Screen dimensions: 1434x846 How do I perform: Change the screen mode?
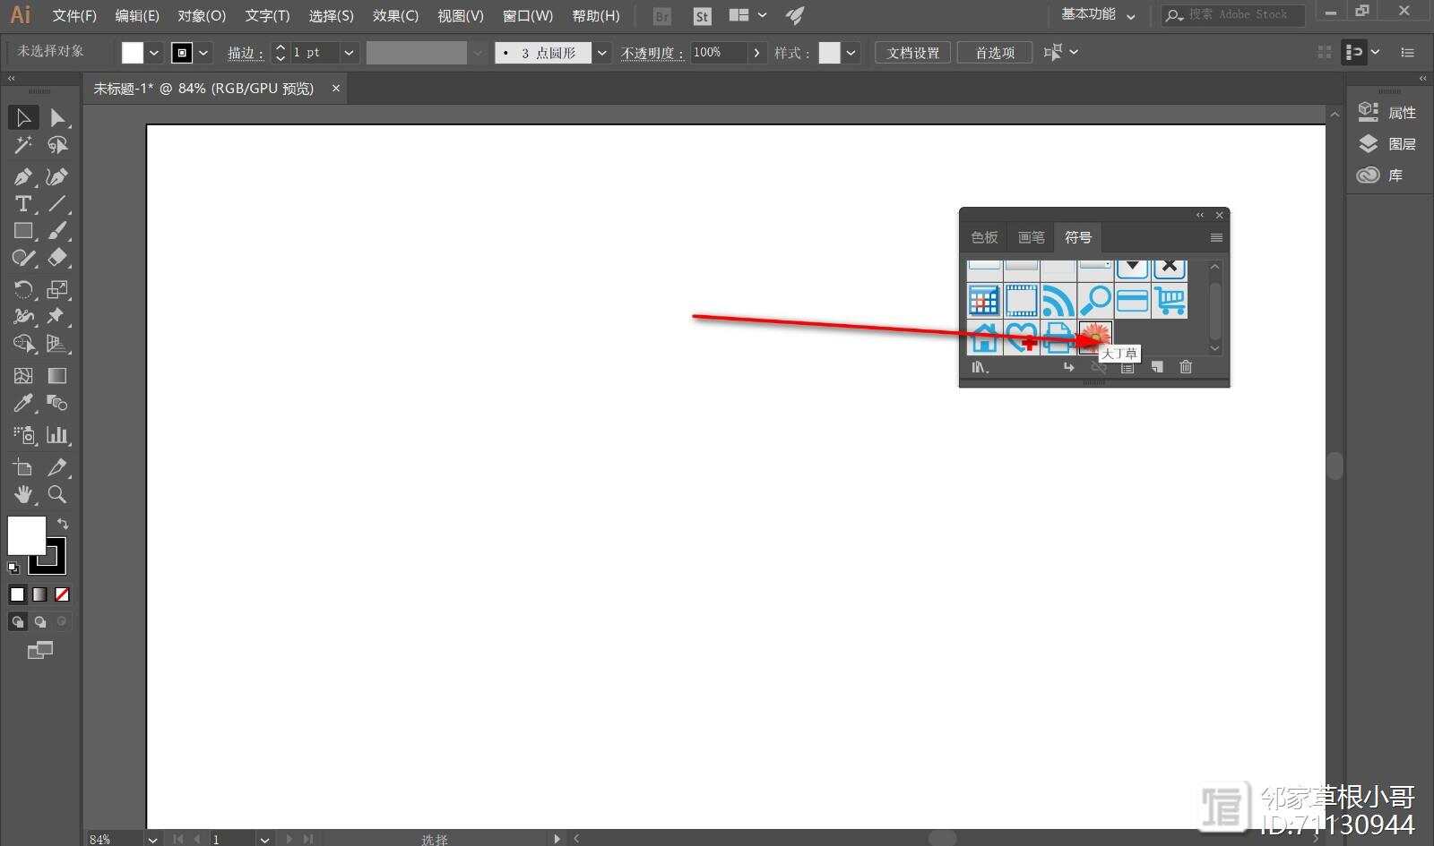tap(40, 650)
